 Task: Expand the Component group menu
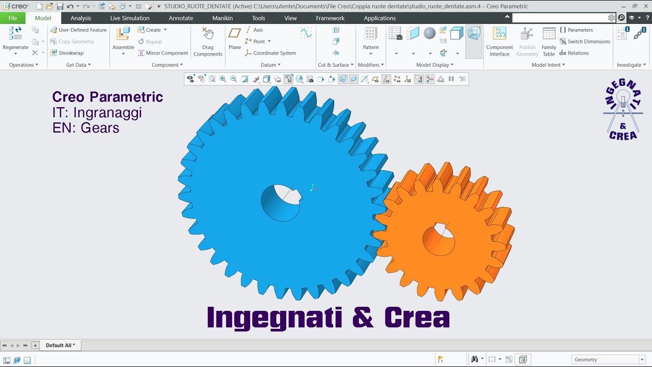[167, 65]
